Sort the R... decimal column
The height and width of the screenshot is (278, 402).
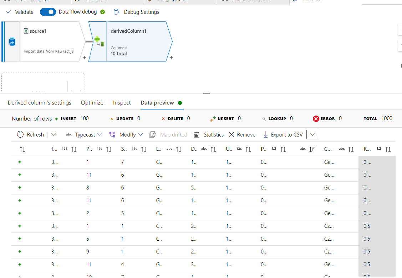[x=388, y=149]
